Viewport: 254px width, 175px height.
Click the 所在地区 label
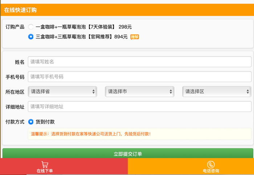tap(15, 92)
